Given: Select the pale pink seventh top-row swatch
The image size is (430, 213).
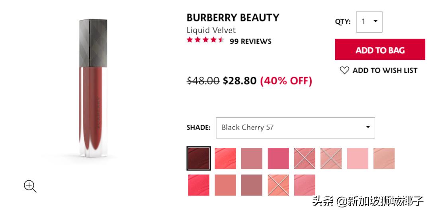Looking at the screenshot, I should tap(358, 159).
